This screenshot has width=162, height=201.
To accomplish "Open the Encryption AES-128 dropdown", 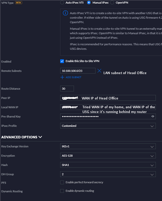I will (108, 156).
